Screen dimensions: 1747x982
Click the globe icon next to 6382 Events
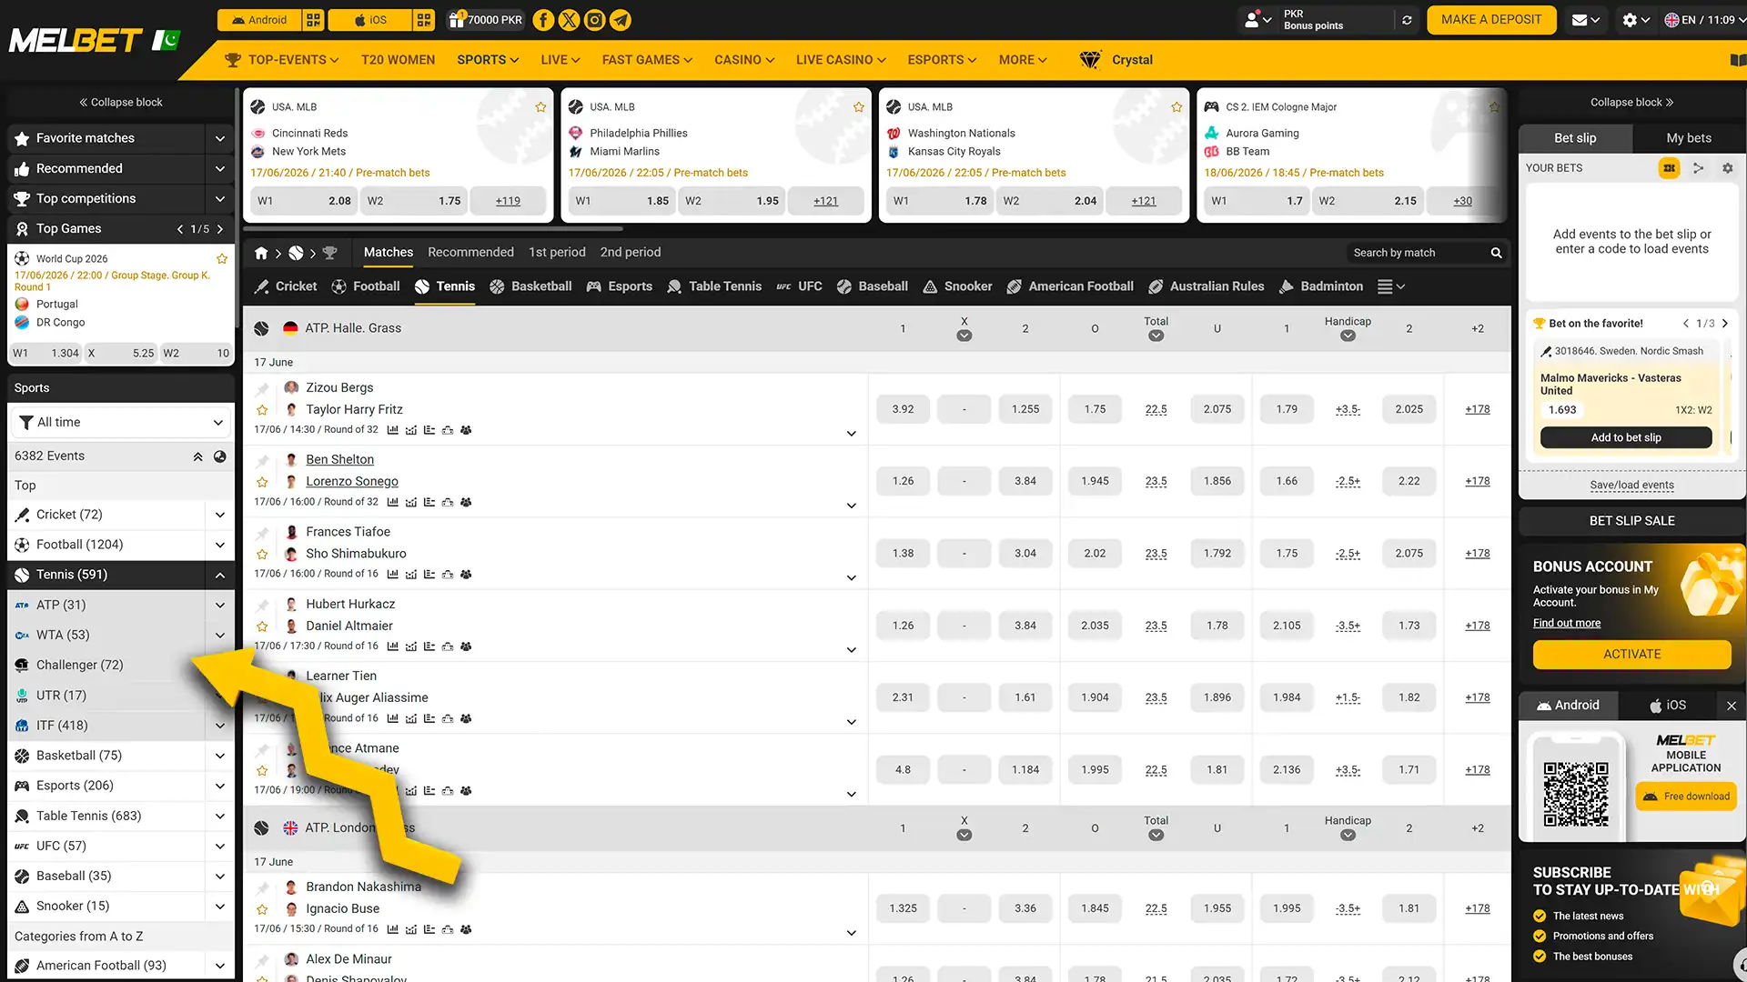pos(220,456)
